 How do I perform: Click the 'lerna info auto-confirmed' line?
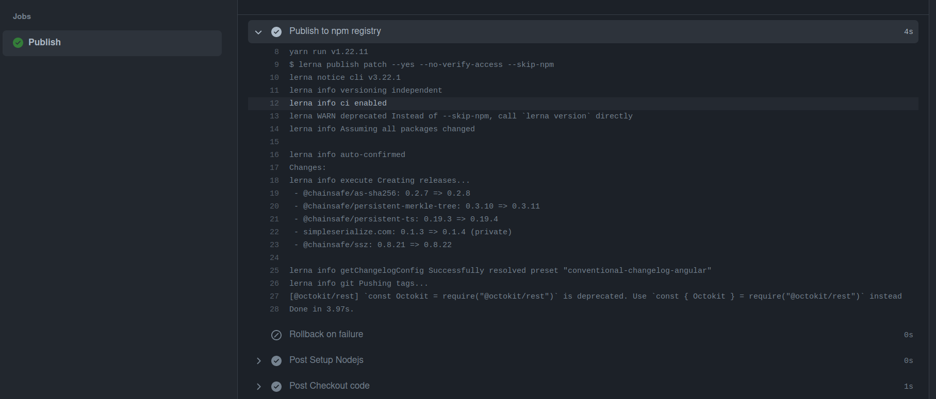pos(347,155)
